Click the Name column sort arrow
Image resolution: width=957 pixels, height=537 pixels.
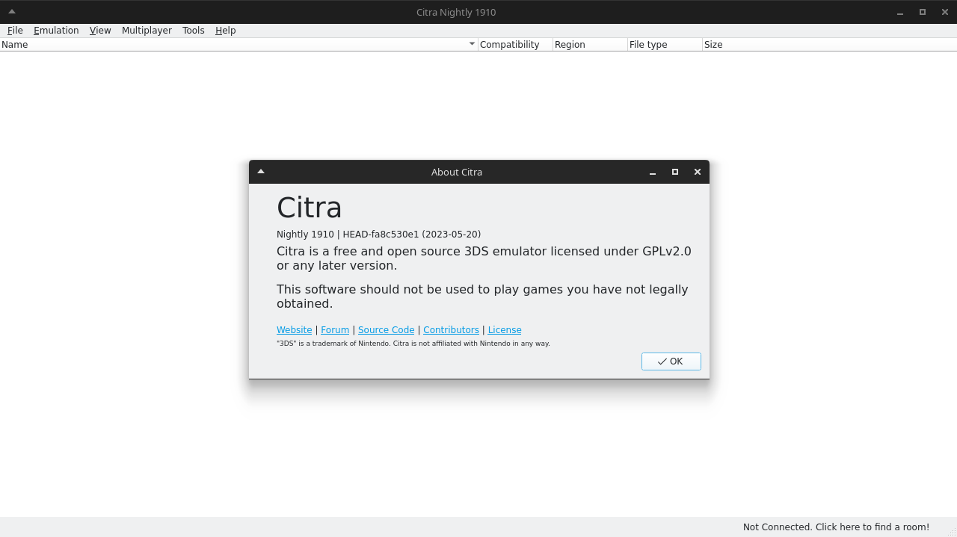(472, 44)
